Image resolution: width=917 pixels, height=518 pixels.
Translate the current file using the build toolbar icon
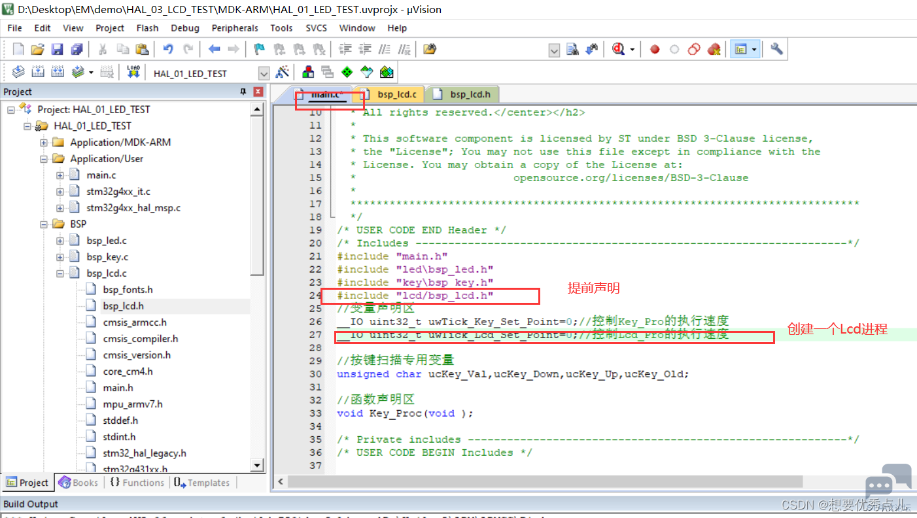tap(18, 72)
